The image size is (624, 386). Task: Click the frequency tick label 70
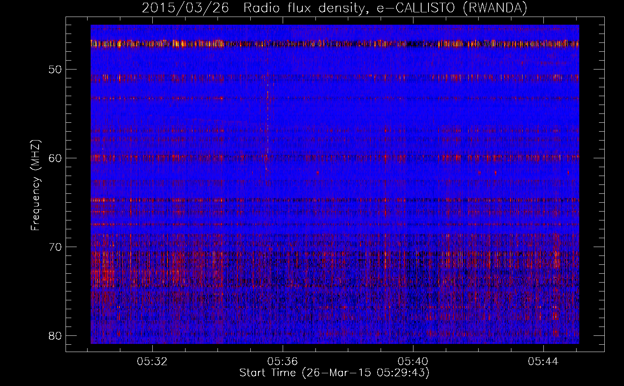[55, 247]
